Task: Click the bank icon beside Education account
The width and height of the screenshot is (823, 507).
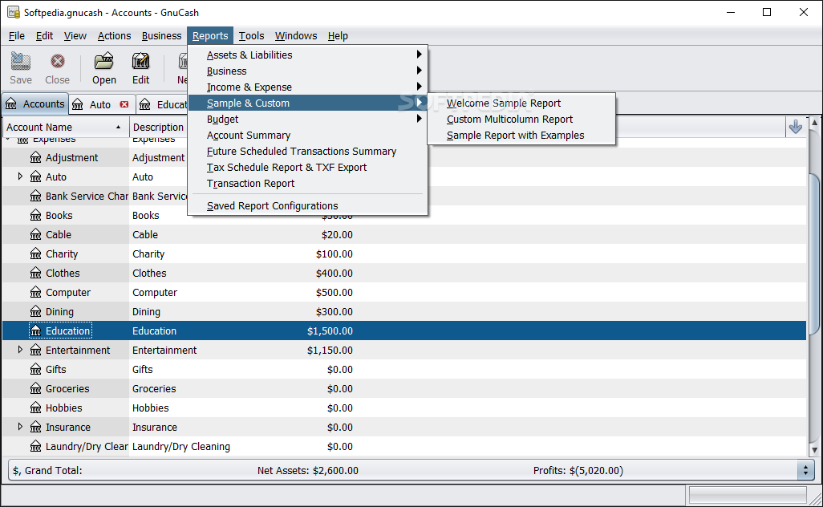Action: coord(35,331)
